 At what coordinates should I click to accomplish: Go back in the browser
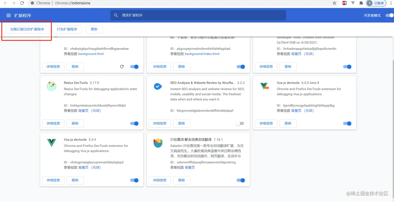(x=5, y=3)
